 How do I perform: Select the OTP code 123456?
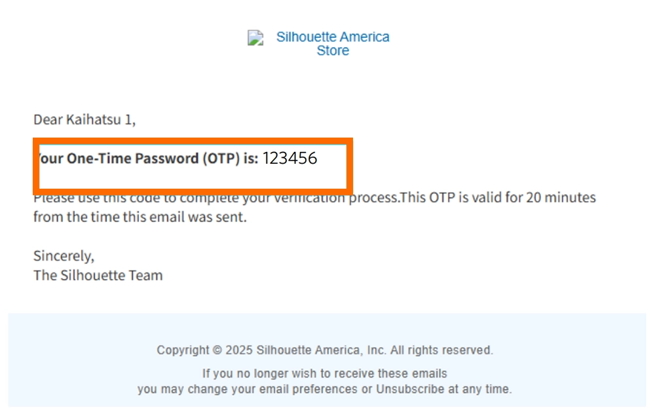pos(290,159)
